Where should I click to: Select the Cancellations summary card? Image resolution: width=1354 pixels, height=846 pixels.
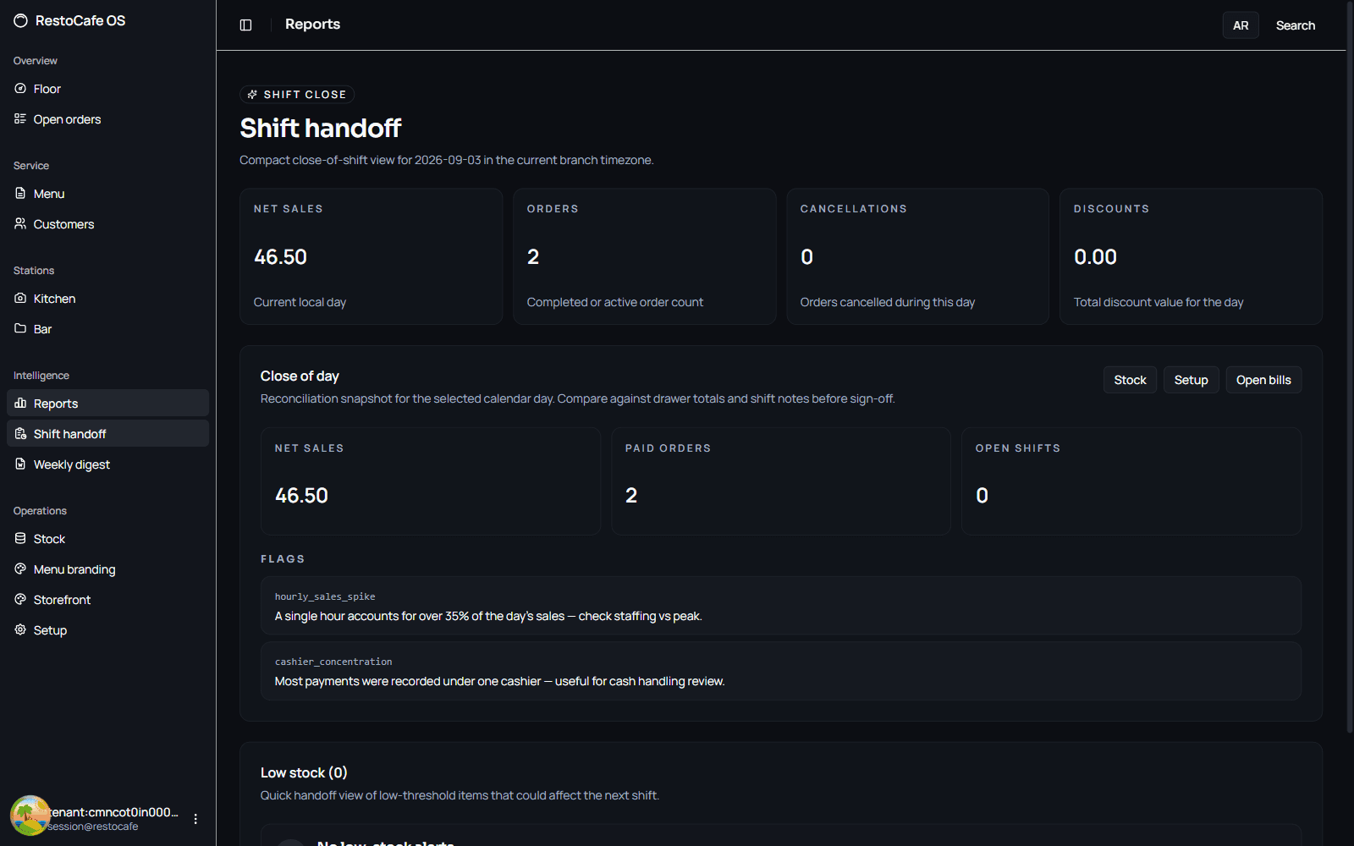coord(918,256)
